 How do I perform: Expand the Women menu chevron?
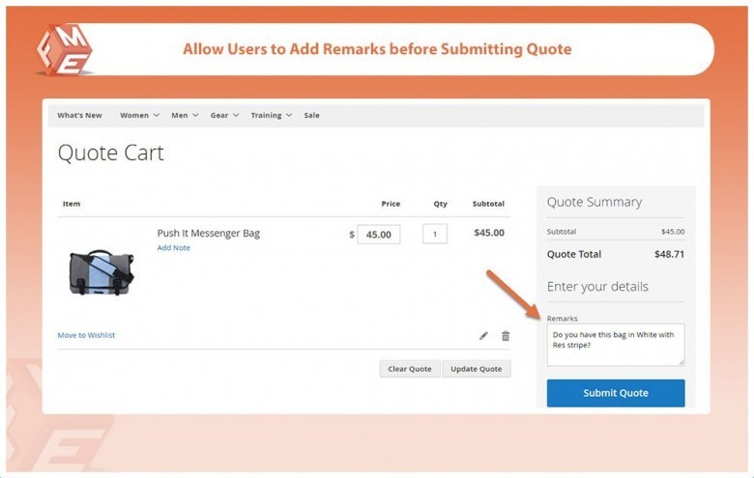157,116
